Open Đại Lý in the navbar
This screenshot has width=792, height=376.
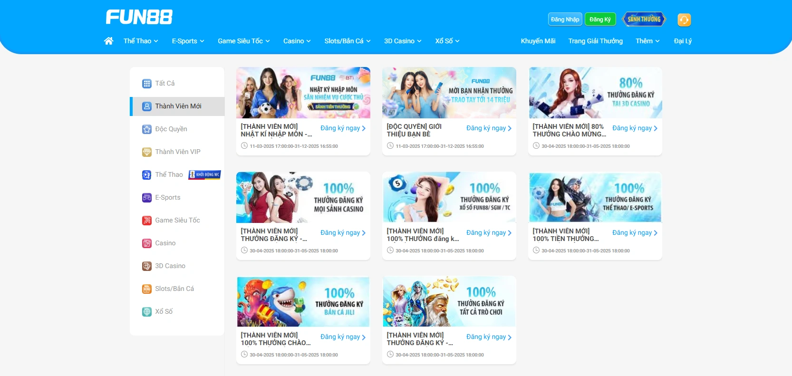(683, 41)
